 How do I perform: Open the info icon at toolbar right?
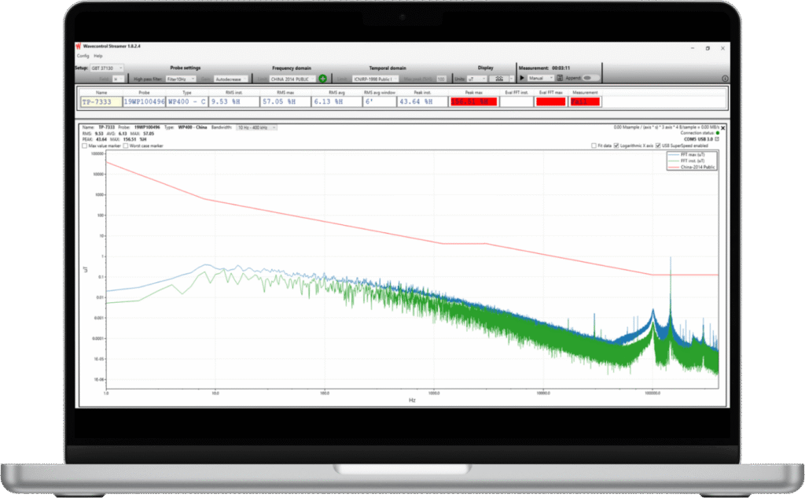[x=724, y=79]
